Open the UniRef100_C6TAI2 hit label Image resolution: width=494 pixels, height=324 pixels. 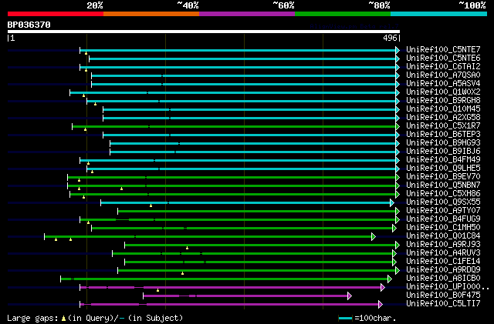pos(443,67)
